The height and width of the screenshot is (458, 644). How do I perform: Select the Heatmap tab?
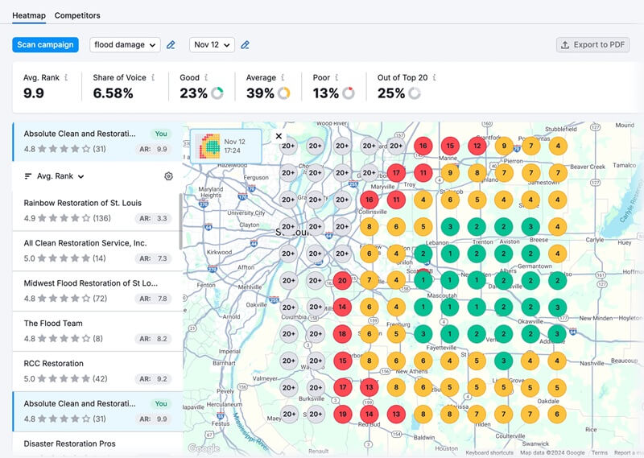(29, 15)
